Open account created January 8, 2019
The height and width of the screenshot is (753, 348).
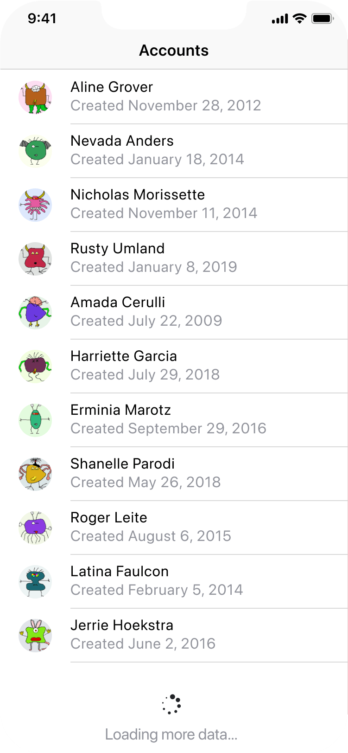[x=153, y=267]
